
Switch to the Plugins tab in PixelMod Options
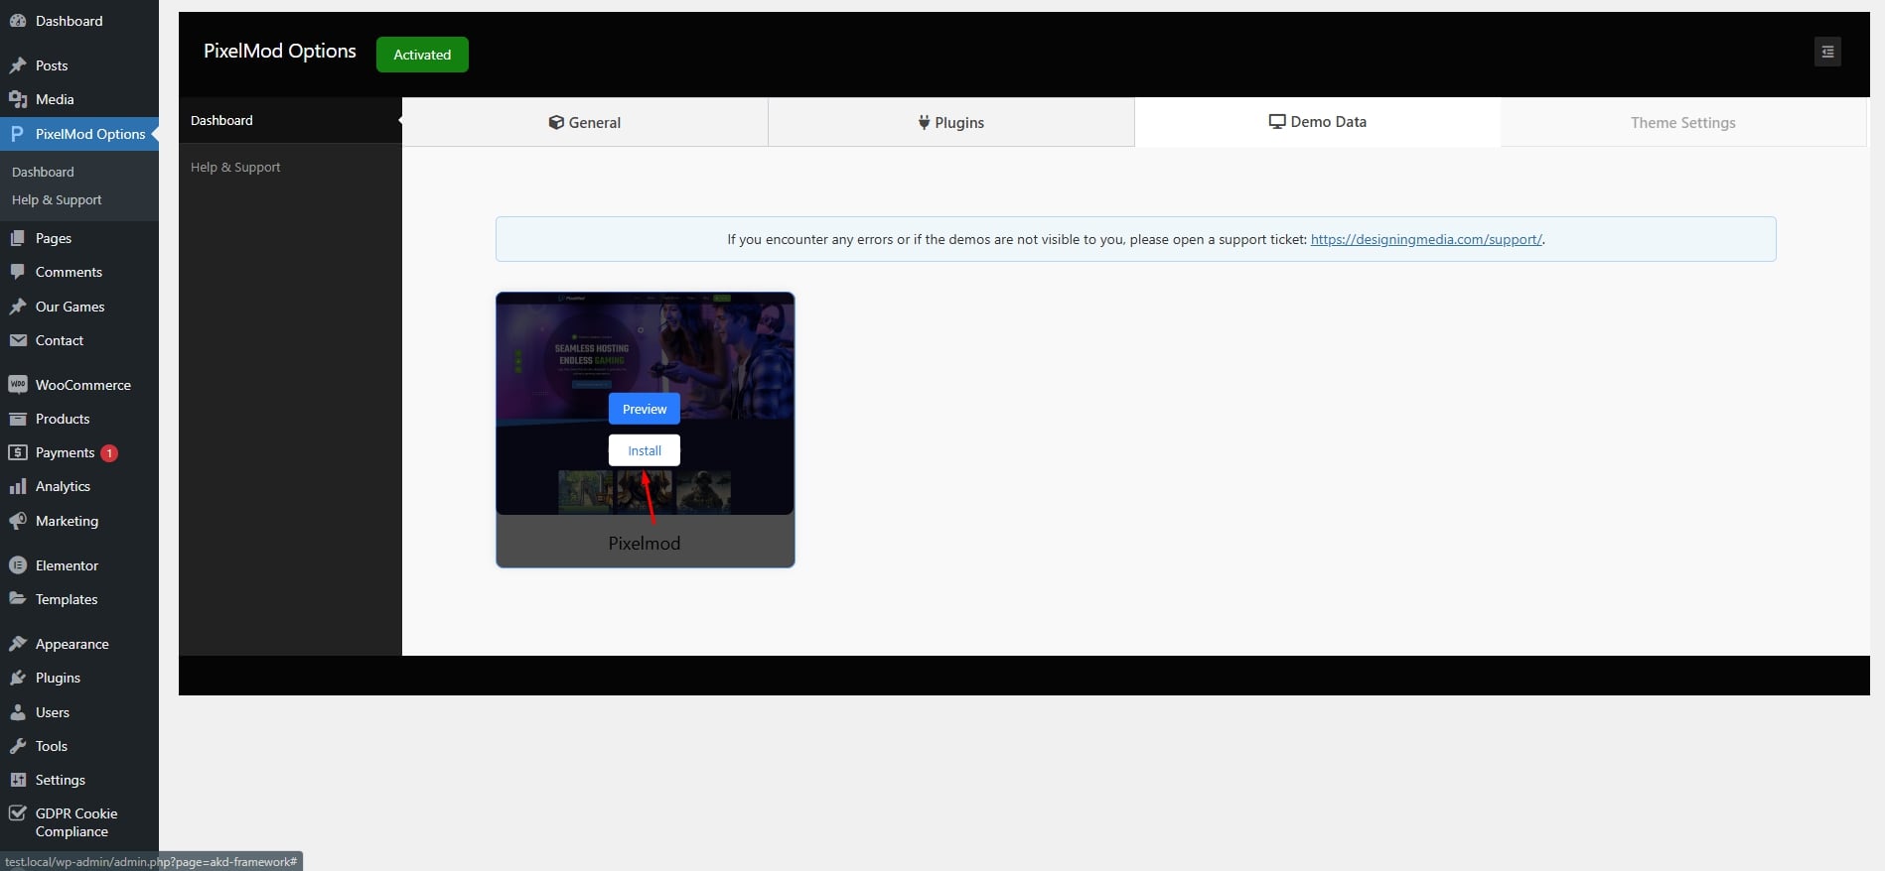coord(951,122)
